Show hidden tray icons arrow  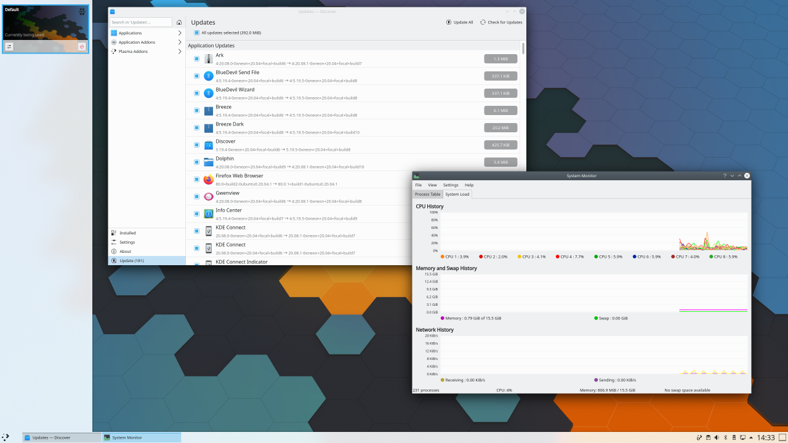click(x=751, y=437)
